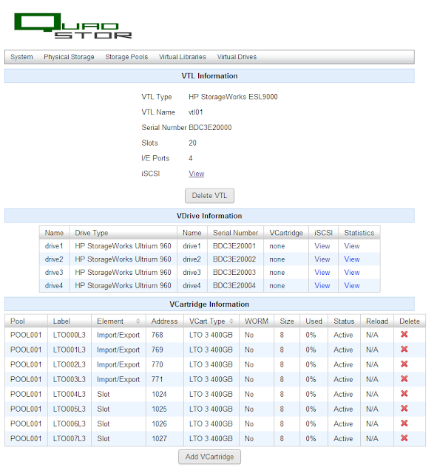Click the Add VCartridge button
The height and width of the screenshot is (473, 437).
click(x=209, y=457)
